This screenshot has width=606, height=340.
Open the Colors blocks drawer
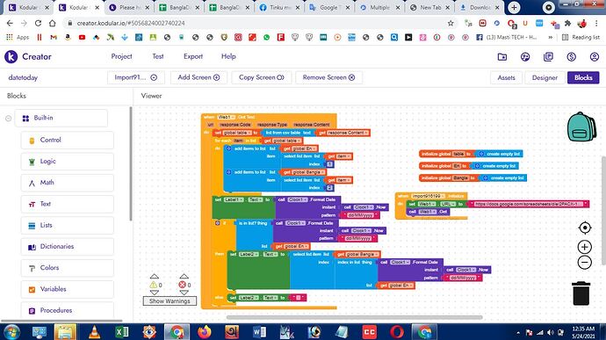click(x=67, y=268)
